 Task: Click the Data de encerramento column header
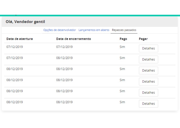[74, 39]
